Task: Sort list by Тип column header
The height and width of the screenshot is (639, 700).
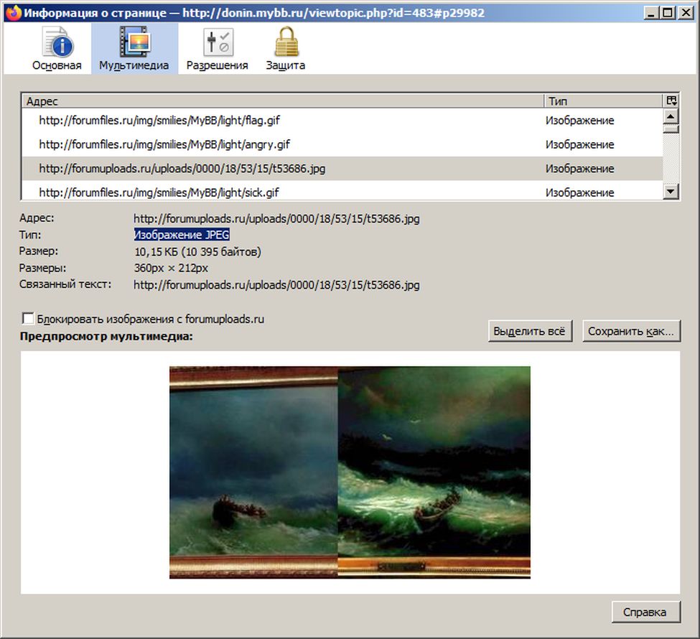Action: point(603,101)
